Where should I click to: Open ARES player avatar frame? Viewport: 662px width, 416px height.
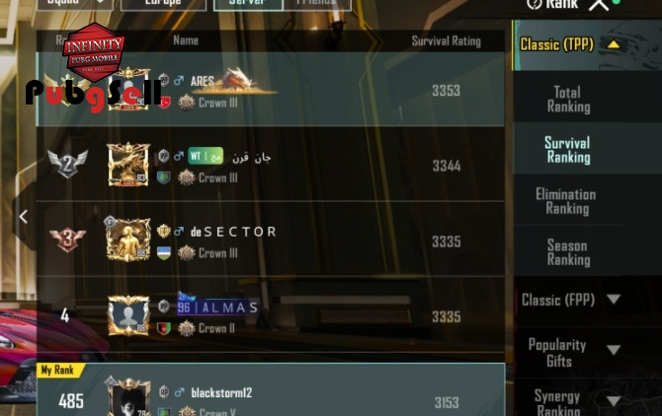pos(128,90)
